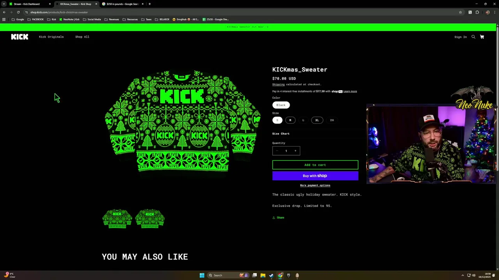
Task: Open the Chrome profile avatar
Action: [487, 12]
